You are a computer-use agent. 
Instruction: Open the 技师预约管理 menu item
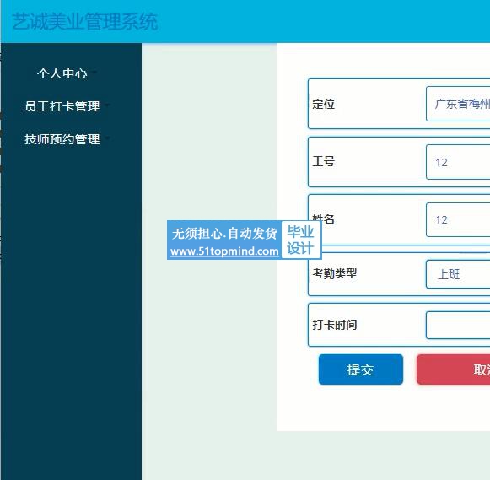62,139
